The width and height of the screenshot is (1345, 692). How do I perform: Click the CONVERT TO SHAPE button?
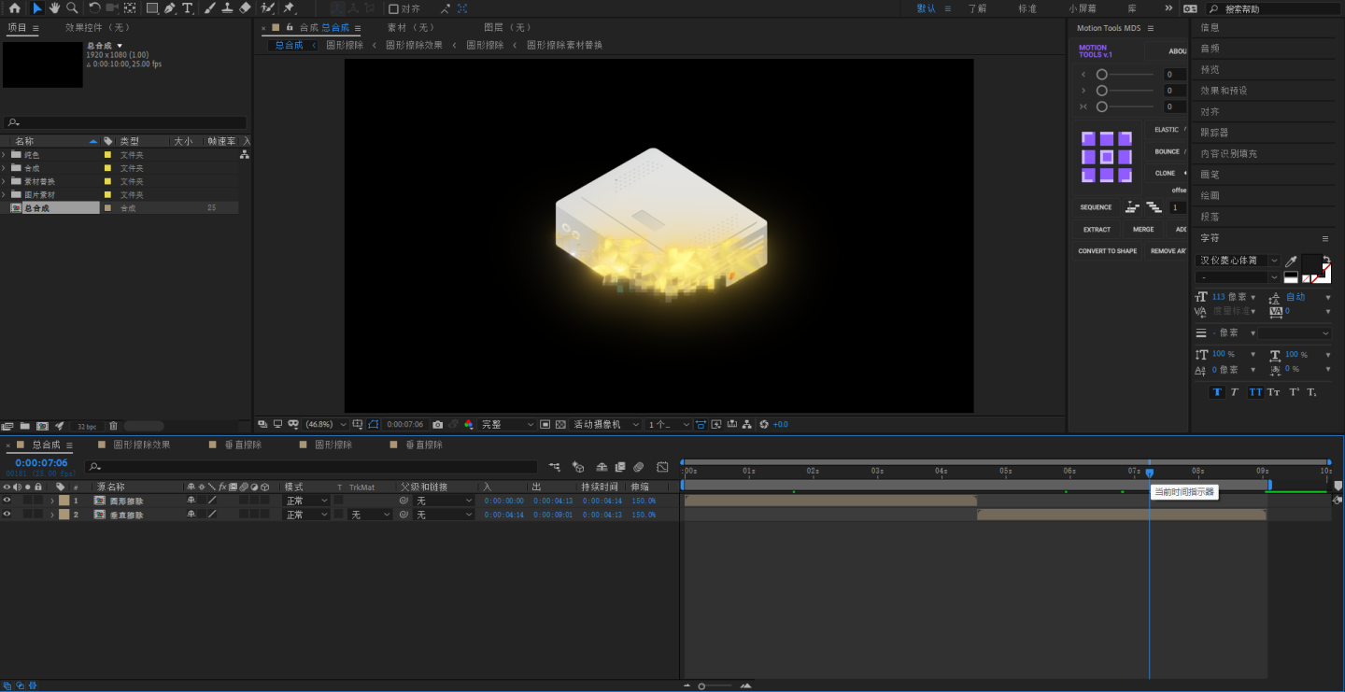(1108, 251)
